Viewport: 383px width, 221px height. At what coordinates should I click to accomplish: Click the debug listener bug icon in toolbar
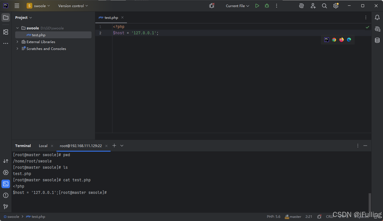click(212, 6)
